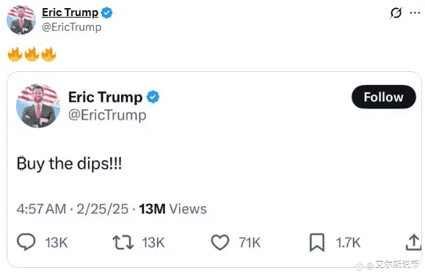This screenshot has height=278, width=425.
Task: Click the top small profile avatar
Action: pyautogui.click(x=21, y=20)
